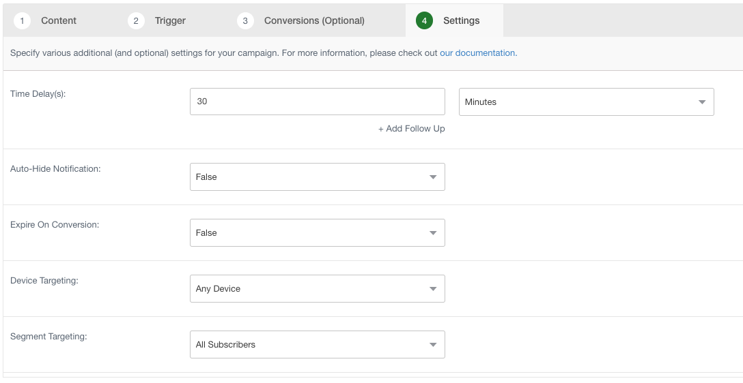
Task: Expand the Expire On Conversion dropdown
Action: (x=317, y=233)
